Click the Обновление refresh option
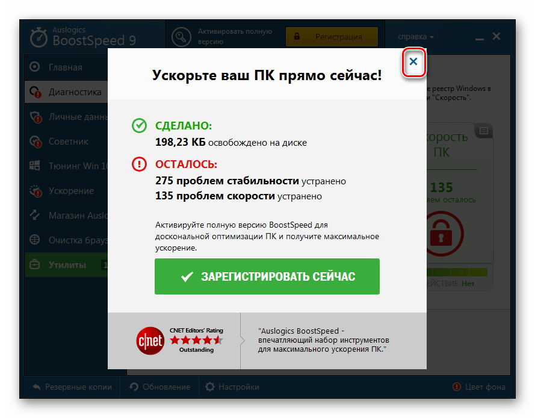535x418 pixels. [159, 387]
